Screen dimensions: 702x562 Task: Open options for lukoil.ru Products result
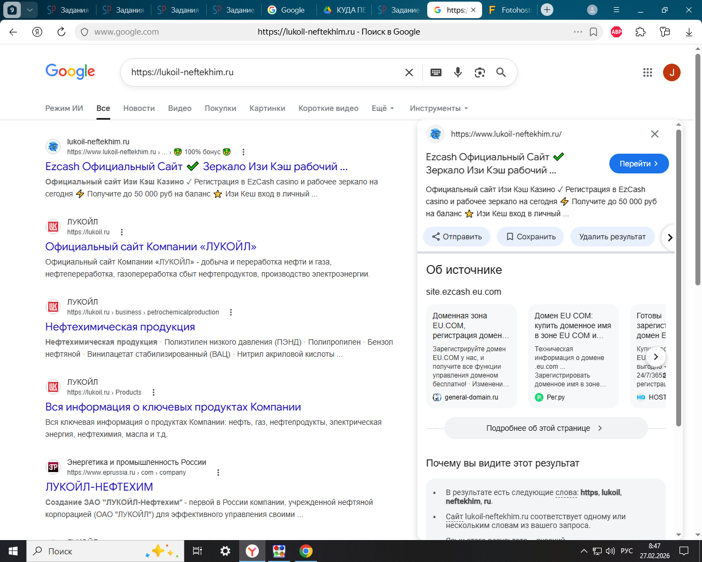(x=154, y=392)
